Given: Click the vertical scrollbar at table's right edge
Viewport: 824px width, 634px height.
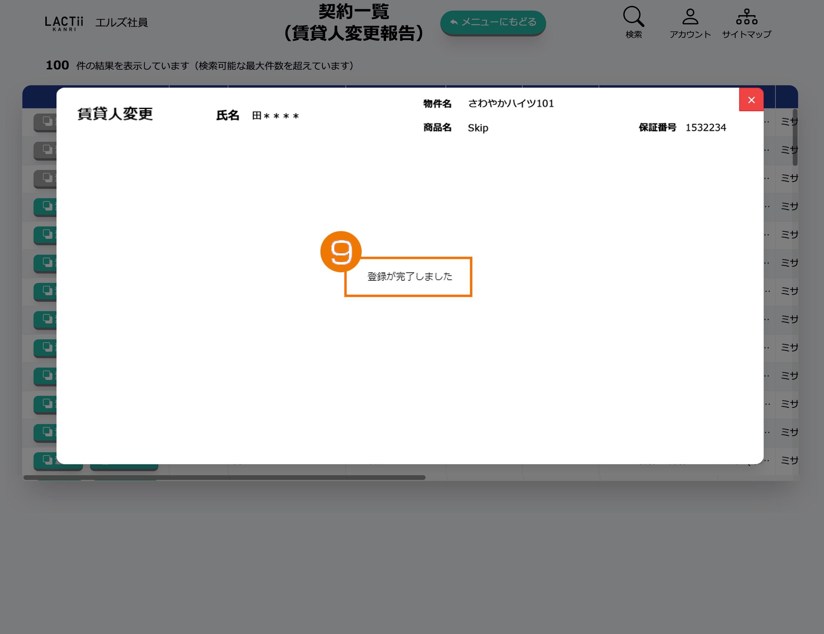Looking at the screenshot, I should pyautogui.click(x=795, y=138).
